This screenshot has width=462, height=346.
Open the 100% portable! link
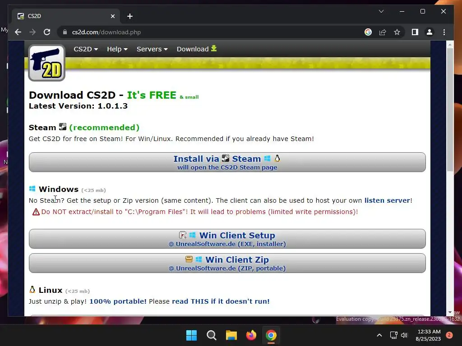pos(118,301)
